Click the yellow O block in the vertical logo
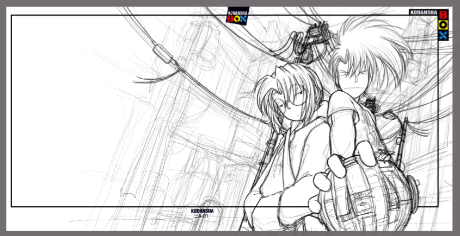The width and height of the screenshot is (460, 236). pos(443,25)
